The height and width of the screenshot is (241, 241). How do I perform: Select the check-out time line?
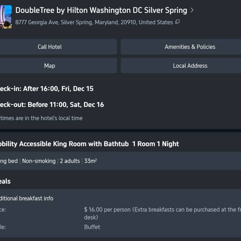coord(52,105)
